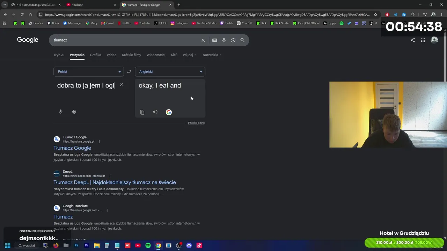Viewport: 447px width, 251px height.
Task: Switch to the Wideo tab
Action: [111, 55]
